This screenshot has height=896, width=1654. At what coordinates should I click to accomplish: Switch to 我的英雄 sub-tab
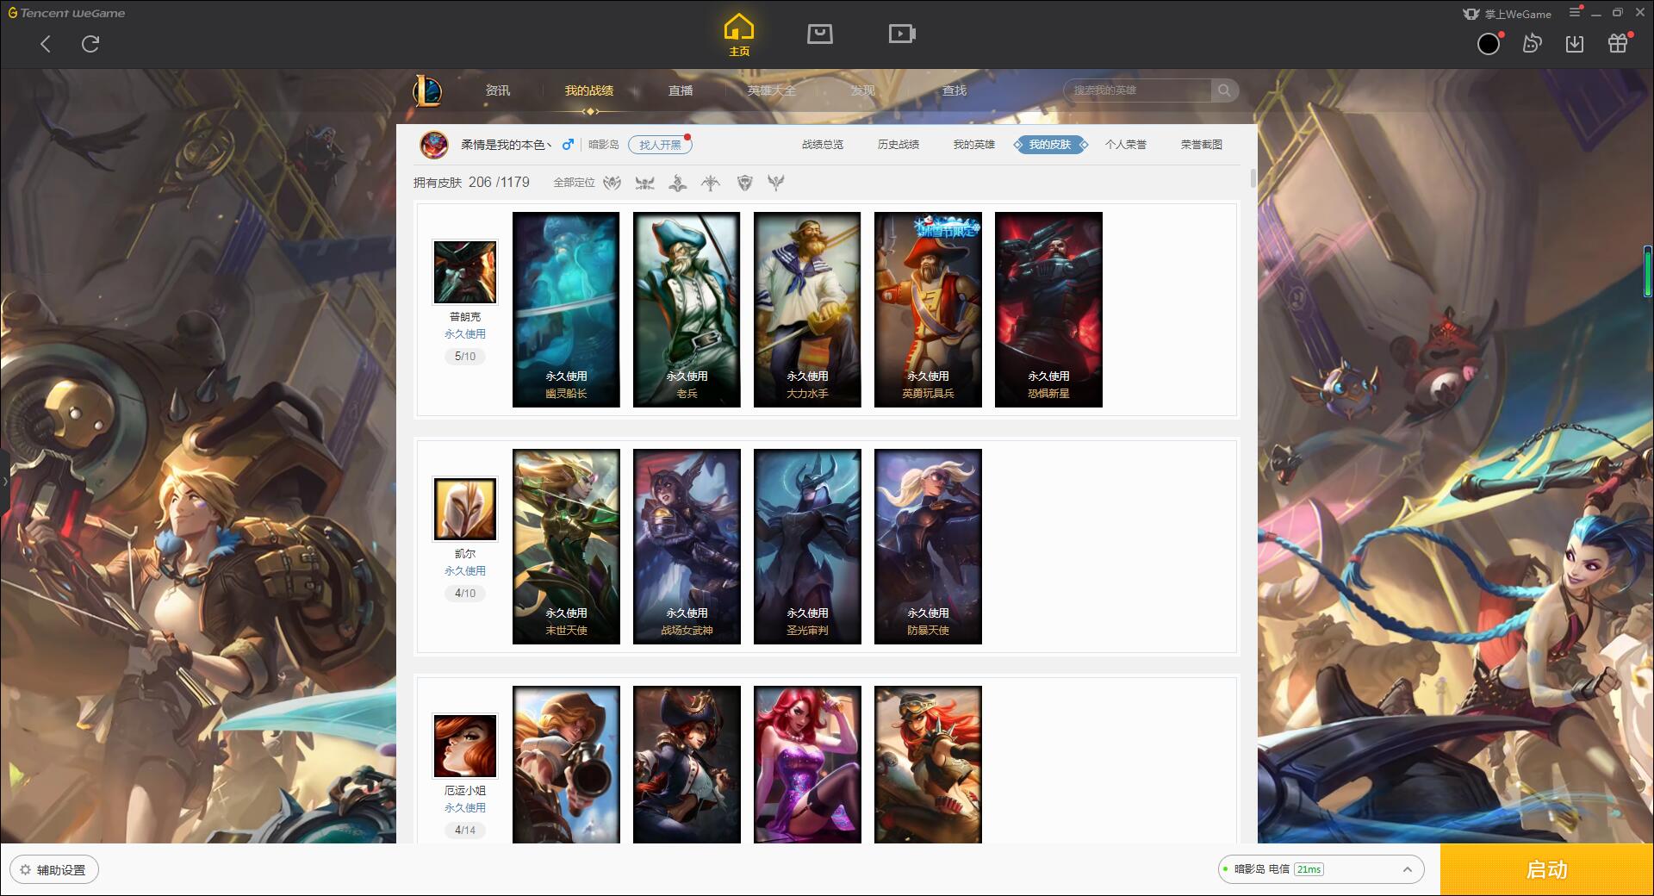click(974, 145)
